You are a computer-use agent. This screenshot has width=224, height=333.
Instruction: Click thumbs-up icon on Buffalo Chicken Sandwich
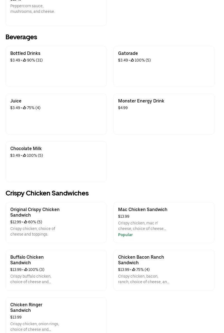tap(26, 270)
